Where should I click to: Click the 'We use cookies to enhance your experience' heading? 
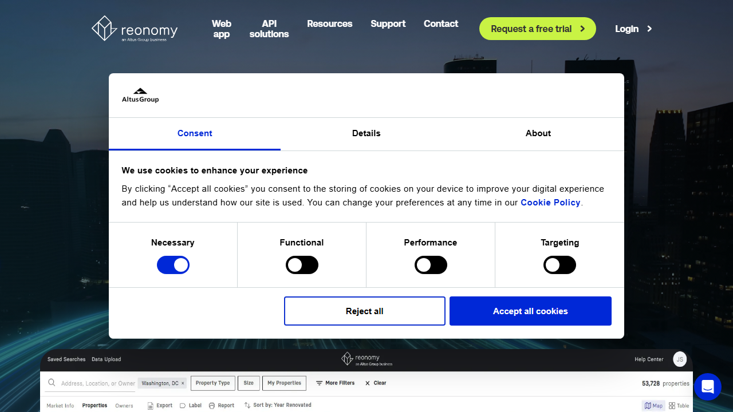[215, 171]
